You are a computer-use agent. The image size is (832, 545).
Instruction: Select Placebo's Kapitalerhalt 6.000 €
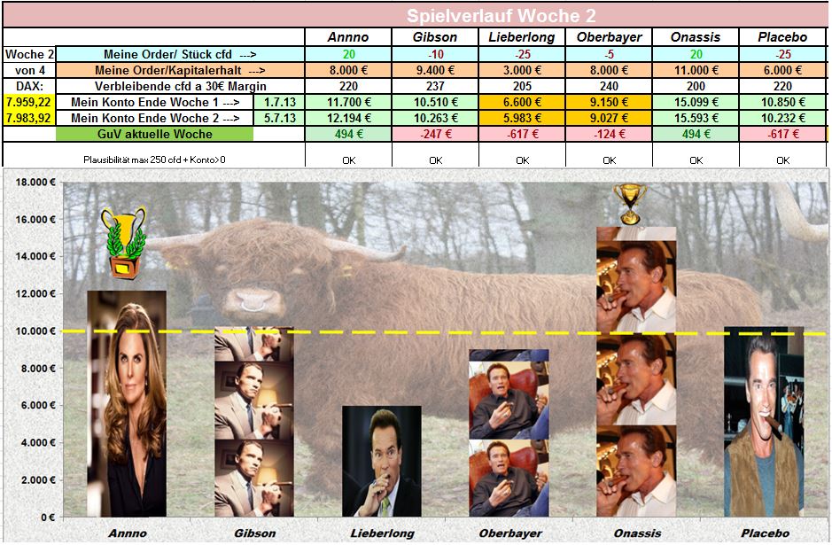click(x=783, y=70)
